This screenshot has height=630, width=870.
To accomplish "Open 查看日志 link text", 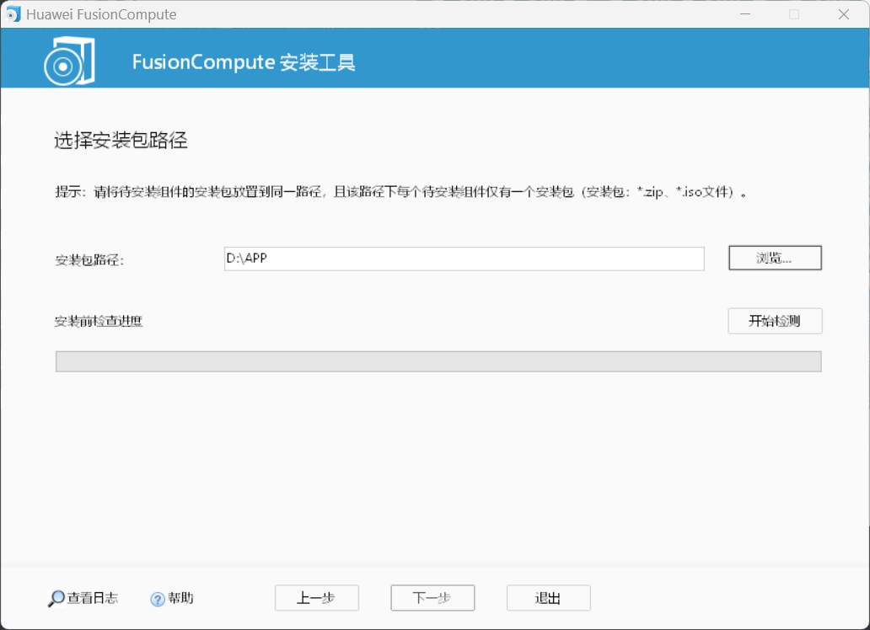I will pyautogui.click(x=93, y=598).
